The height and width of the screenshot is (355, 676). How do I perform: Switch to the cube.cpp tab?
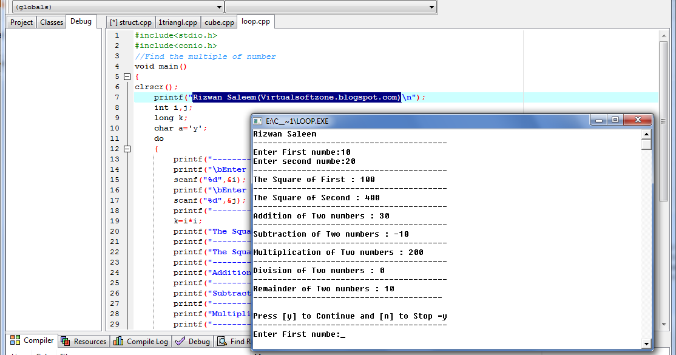pos(220,22)
